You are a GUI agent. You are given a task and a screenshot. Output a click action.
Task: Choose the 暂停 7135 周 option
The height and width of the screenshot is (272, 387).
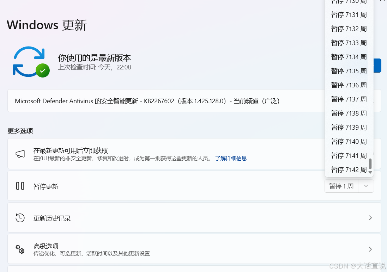click(349, 71)
